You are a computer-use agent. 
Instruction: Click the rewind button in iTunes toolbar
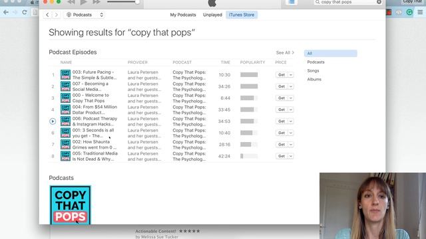[x=71, y=2]
